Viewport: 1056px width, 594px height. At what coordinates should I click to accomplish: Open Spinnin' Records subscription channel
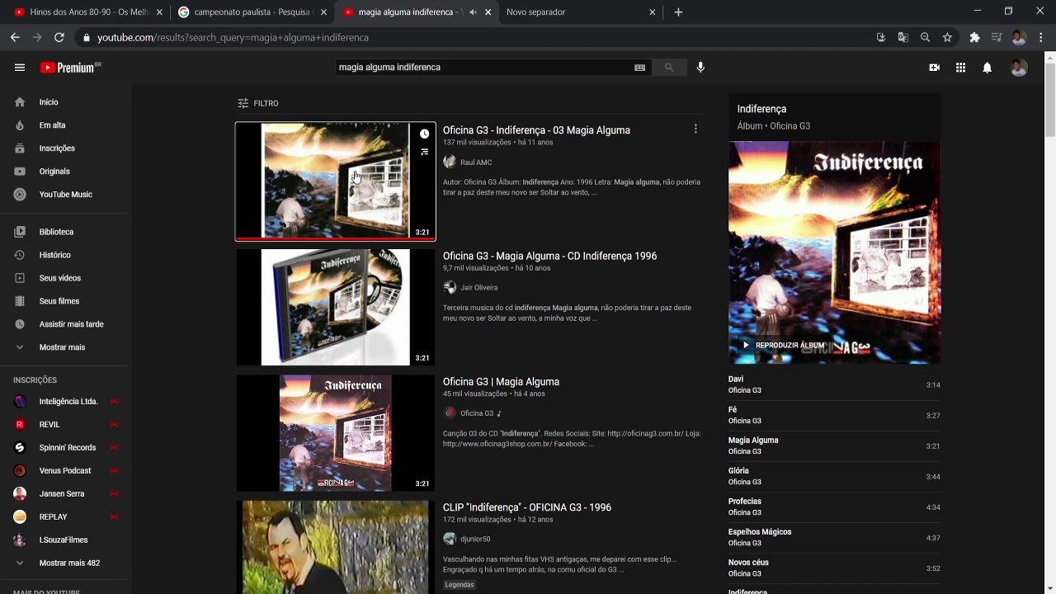coord(66,448)
